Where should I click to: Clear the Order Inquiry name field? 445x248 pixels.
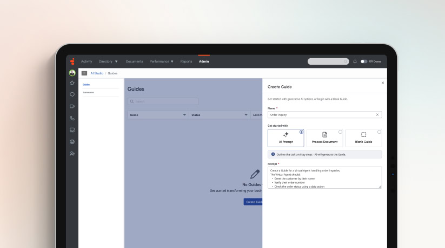coord(377,115)
